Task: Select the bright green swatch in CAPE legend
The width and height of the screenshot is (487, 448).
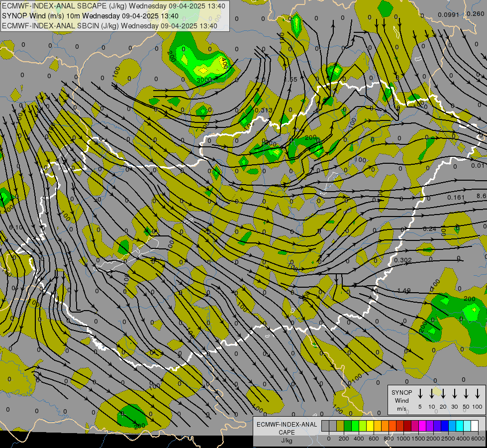Action: tap(355, 426)
